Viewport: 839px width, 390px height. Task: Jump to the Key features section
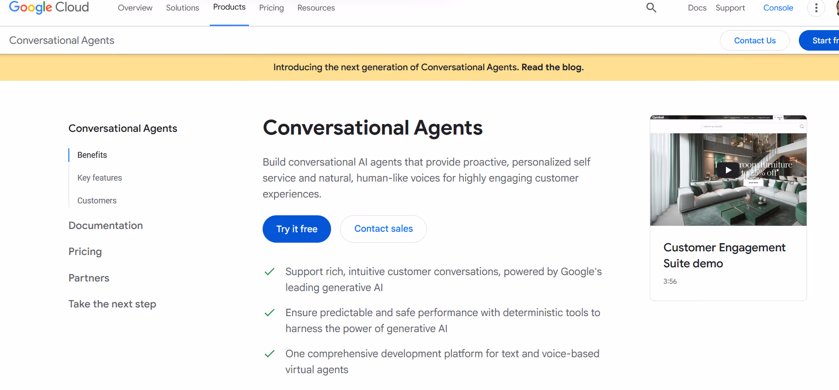(99, 178)
